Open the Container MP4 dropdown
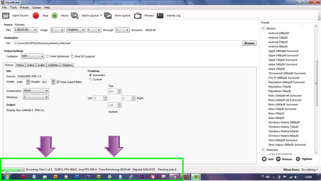Viewport: 321px width, 181px height. tap(33, 56)
